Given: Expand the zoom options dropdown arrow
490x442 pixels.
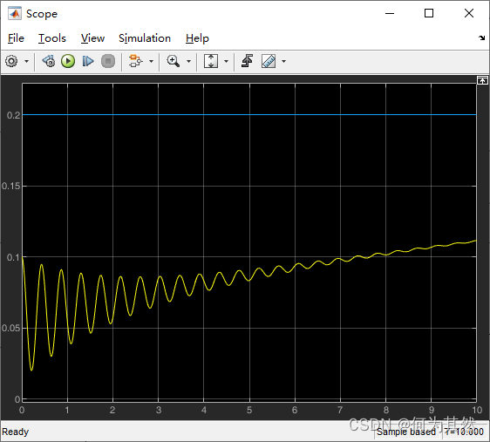Looking at the screenshot, I should coord(188,61).
